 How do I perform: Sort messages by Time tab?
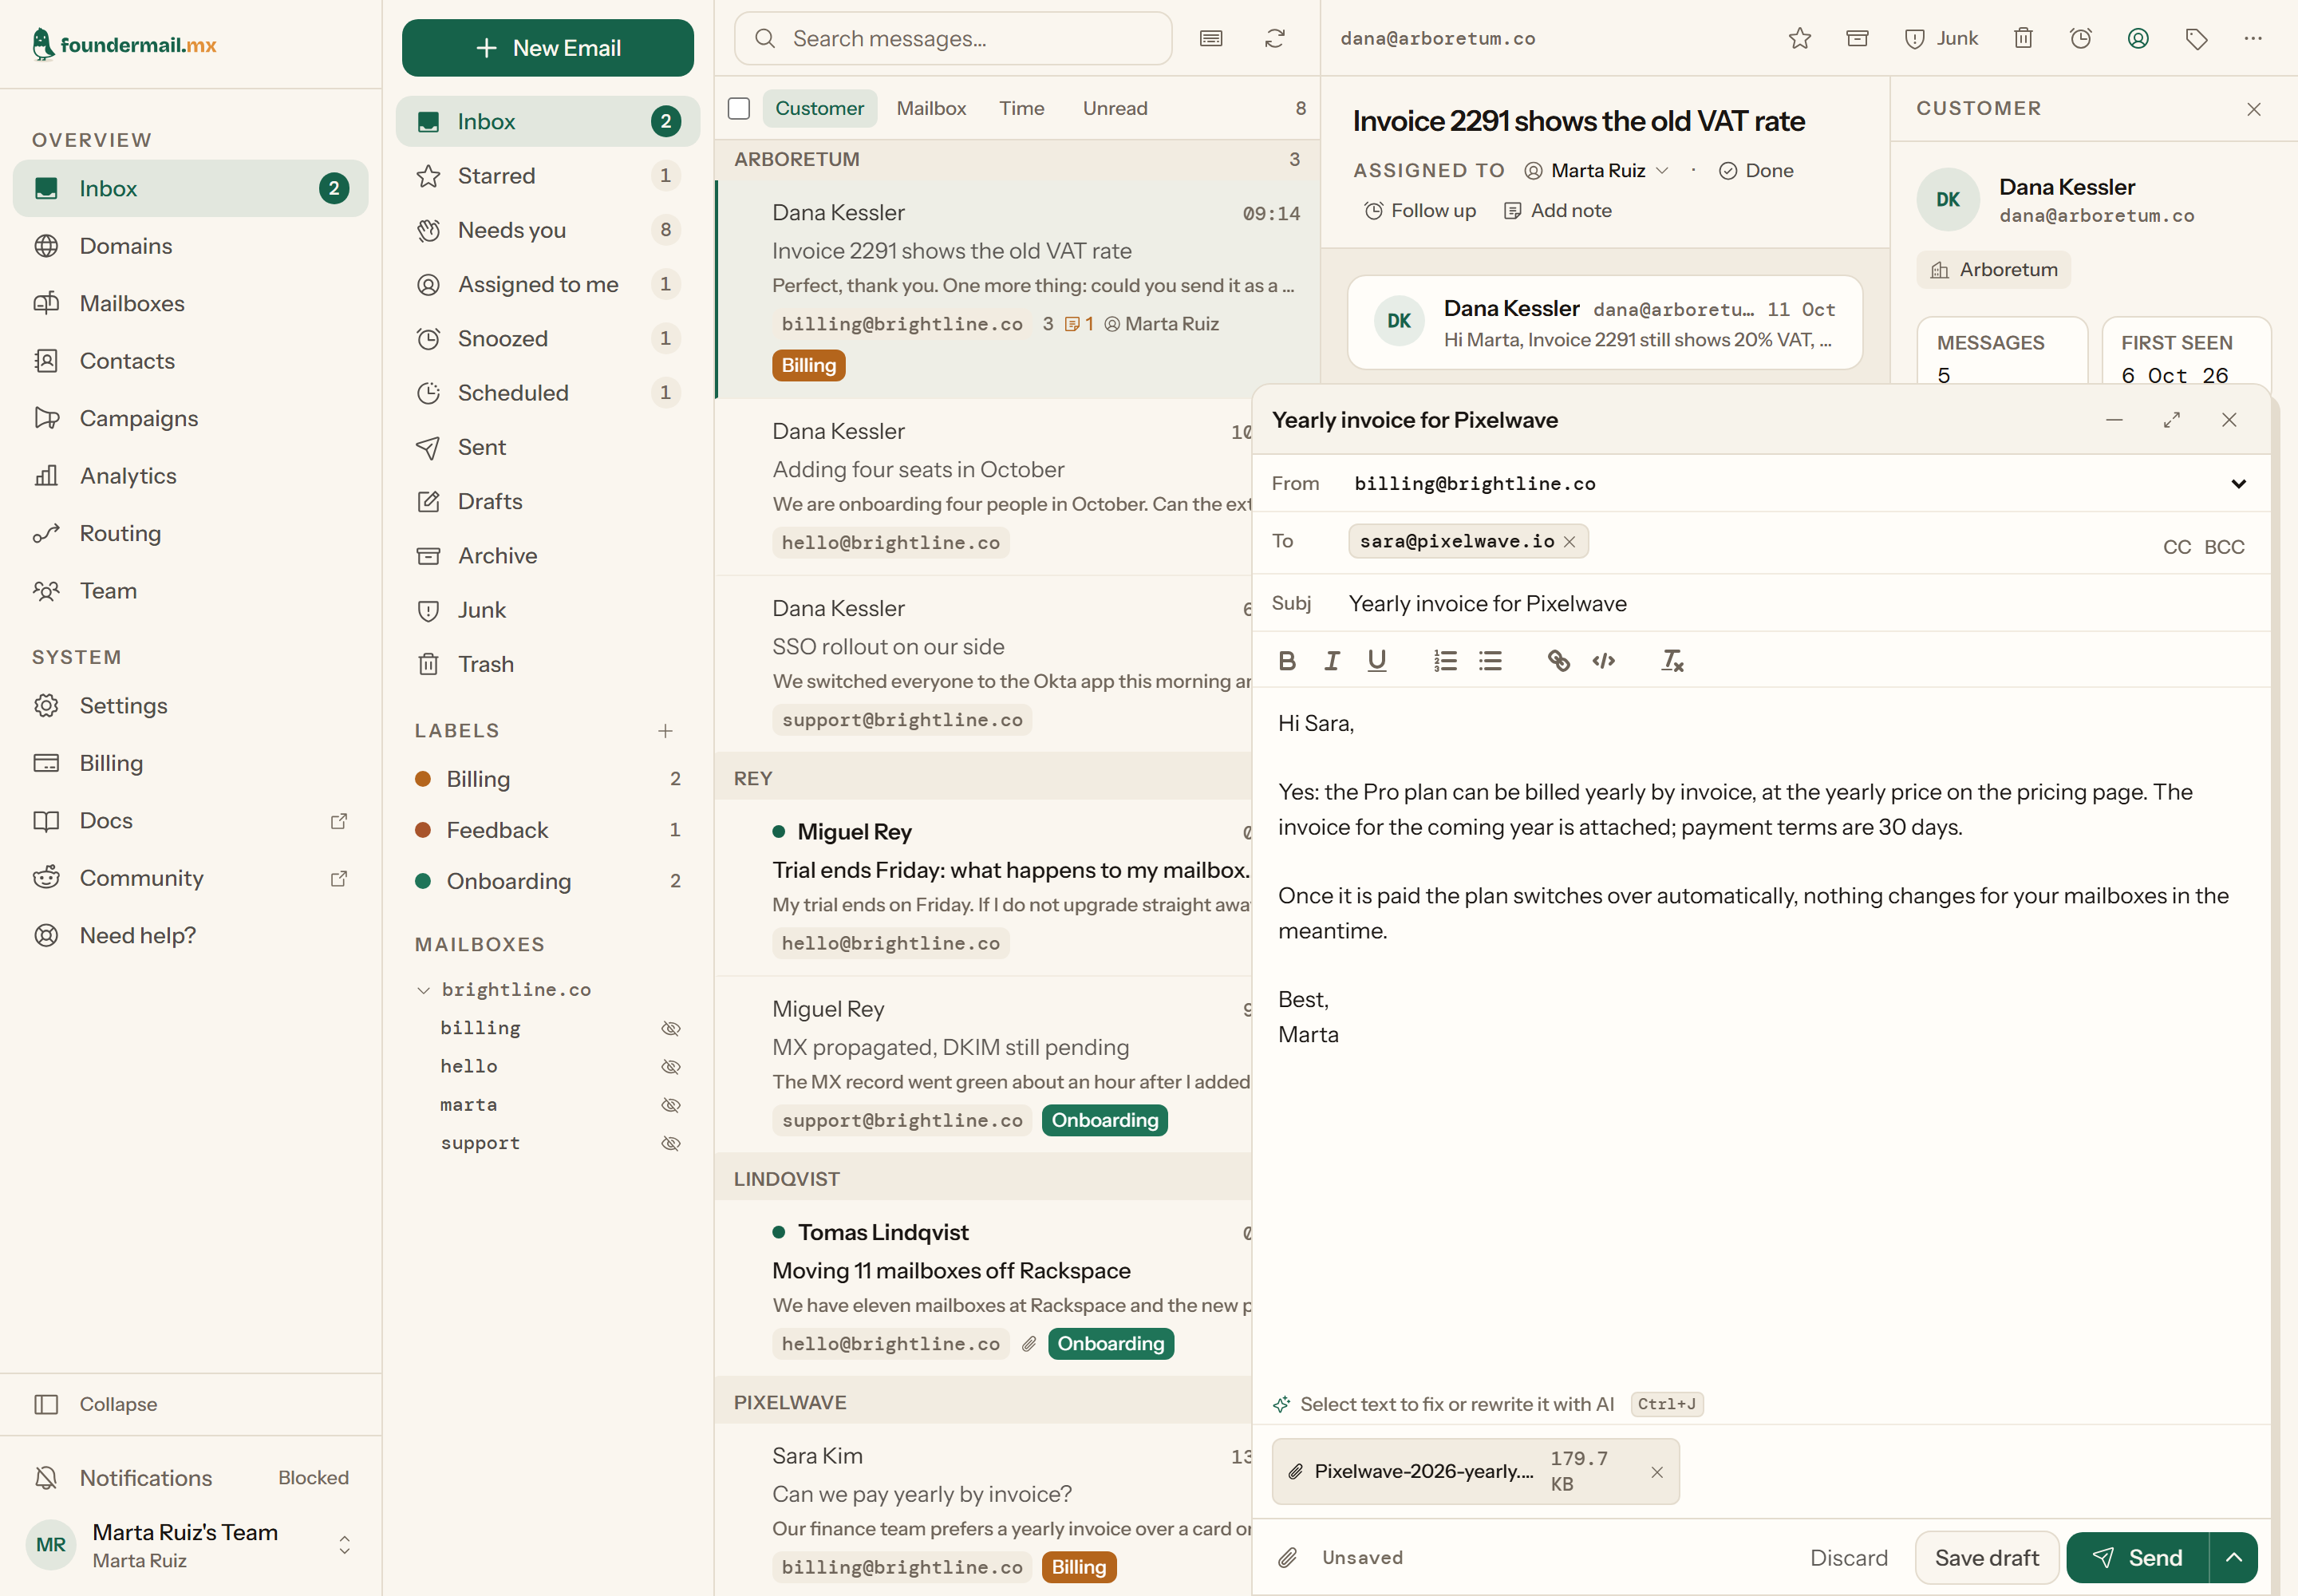[1021, 108]
